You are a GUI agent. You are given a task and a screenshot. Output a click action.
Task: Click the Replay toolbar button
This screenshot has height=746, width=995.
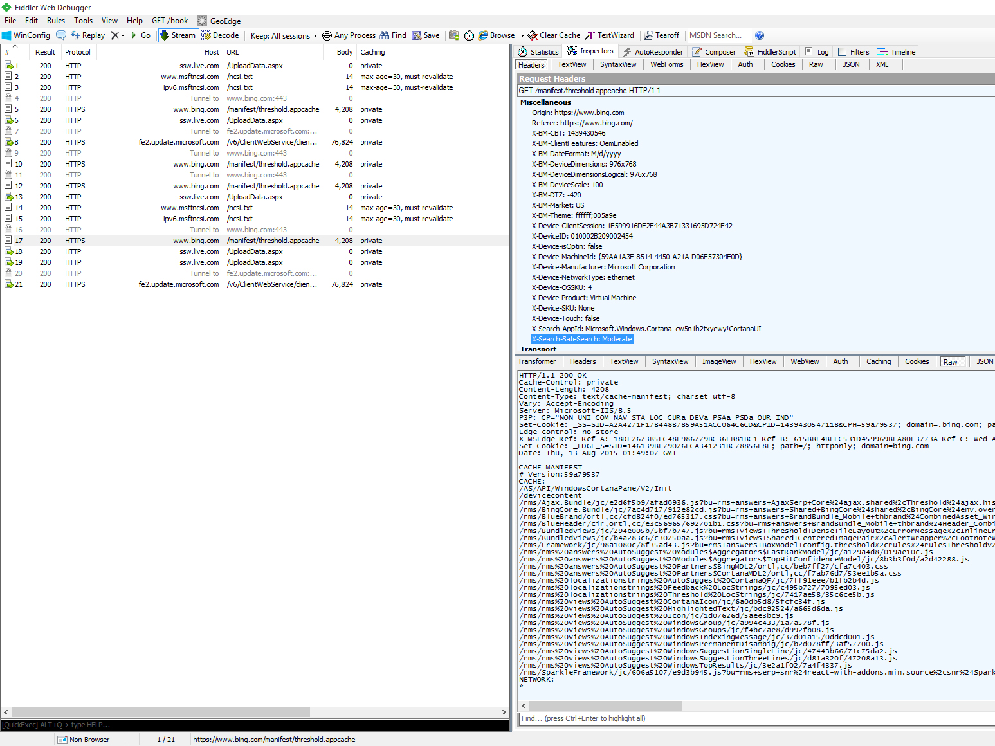pos(87,35)
